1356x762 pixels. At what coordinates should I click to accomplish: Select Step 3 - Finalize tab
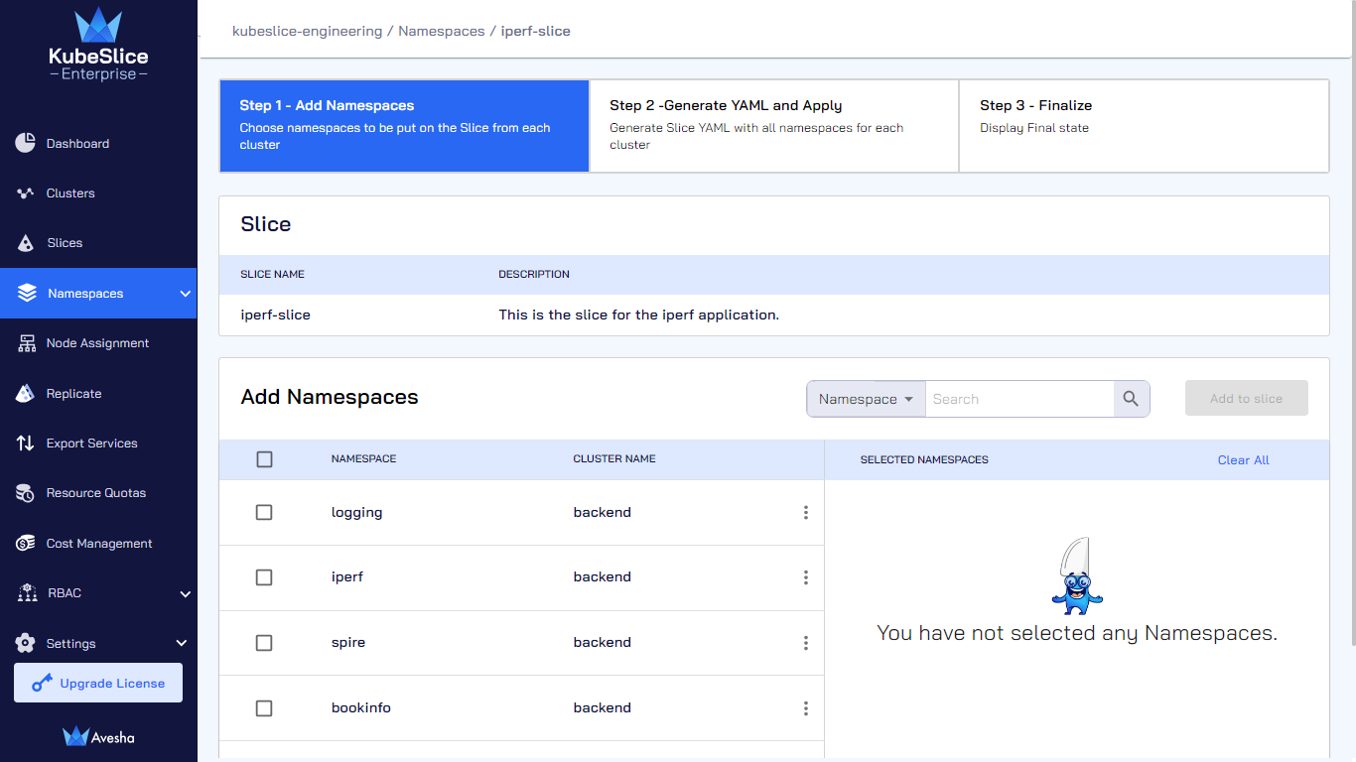point(1144,126)
